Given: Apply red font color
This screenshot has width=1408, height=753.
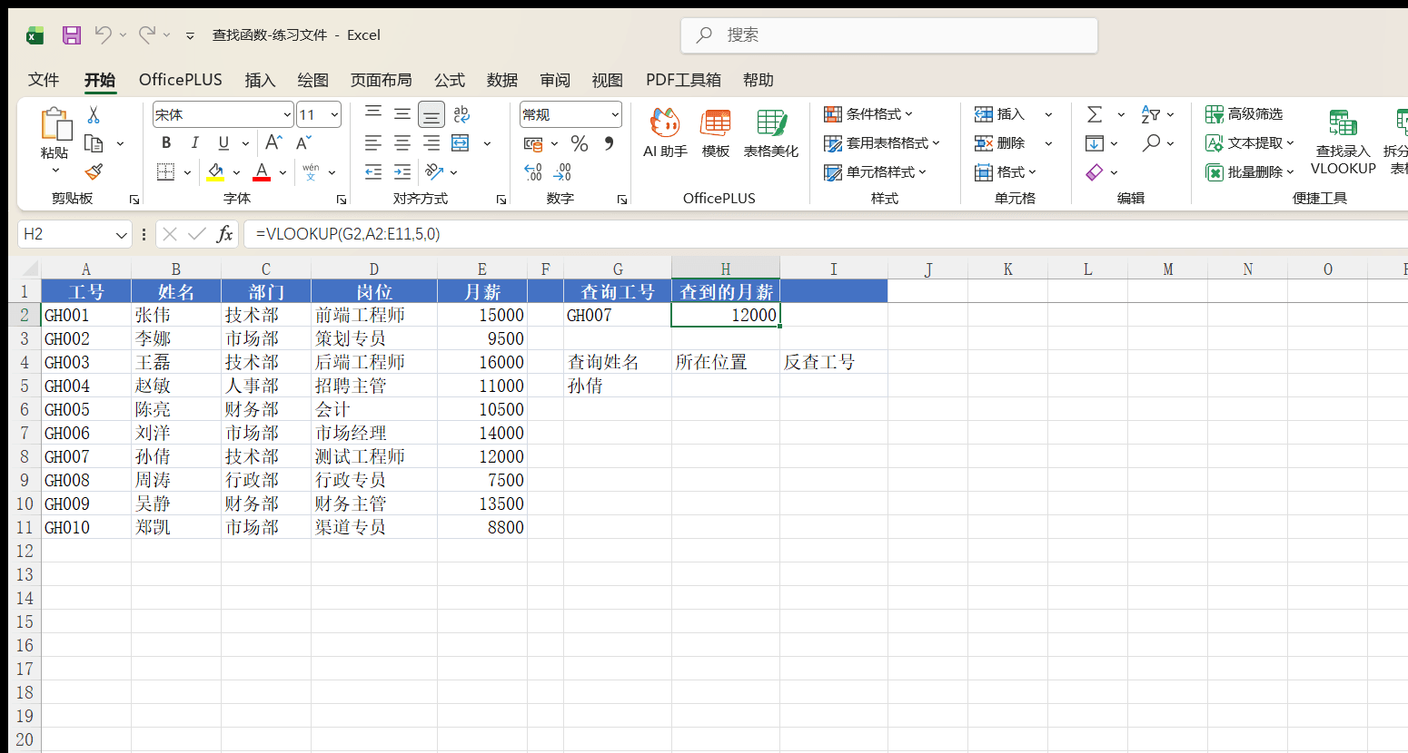Looking at the screenshot, I should pos(262,171).
